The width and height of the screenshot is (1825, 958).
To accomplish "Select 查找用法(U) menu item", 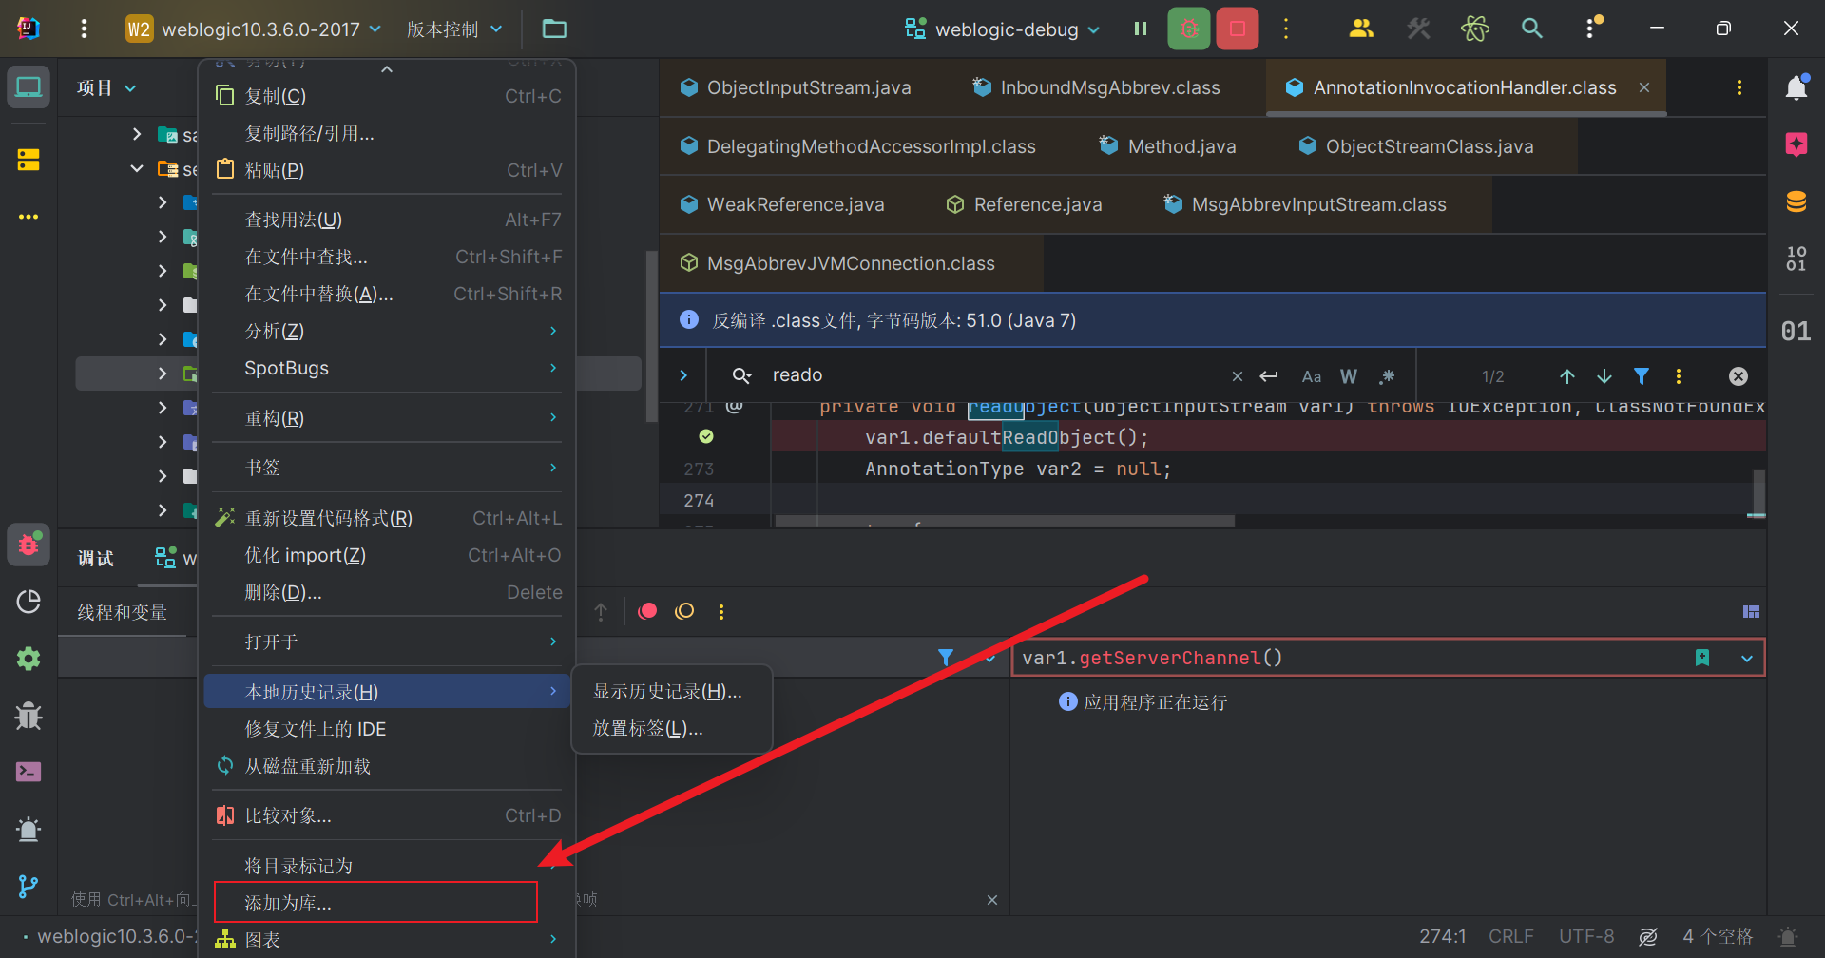I will tap(387, 220).
